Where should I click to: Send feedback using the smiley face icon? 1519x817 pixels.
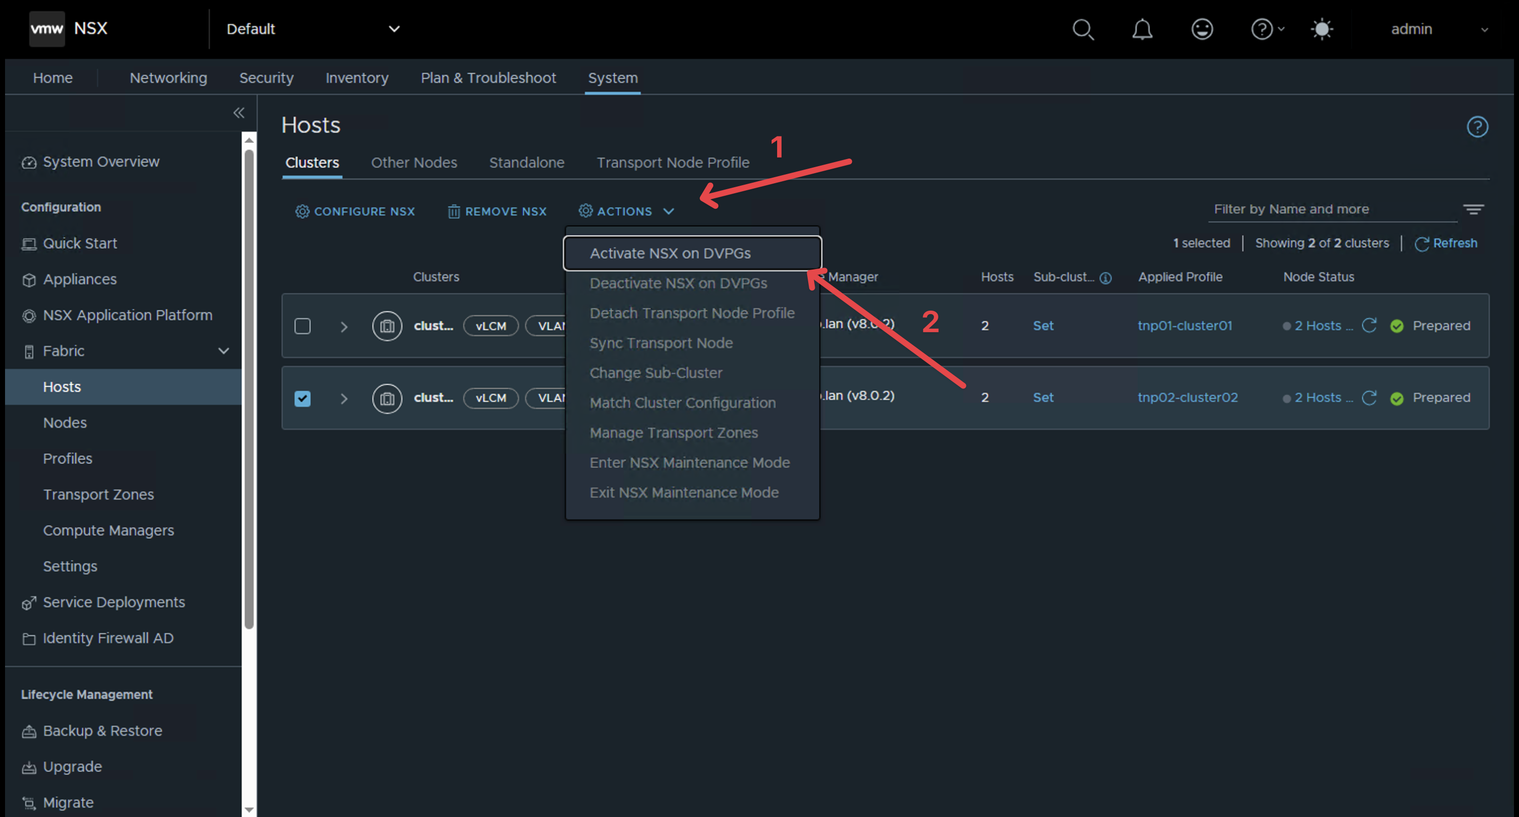1203,30
